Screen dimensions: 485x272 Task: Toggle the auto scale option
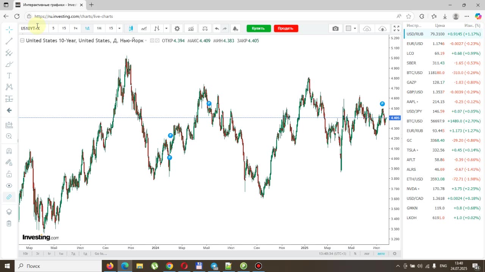tap(381, 253)
